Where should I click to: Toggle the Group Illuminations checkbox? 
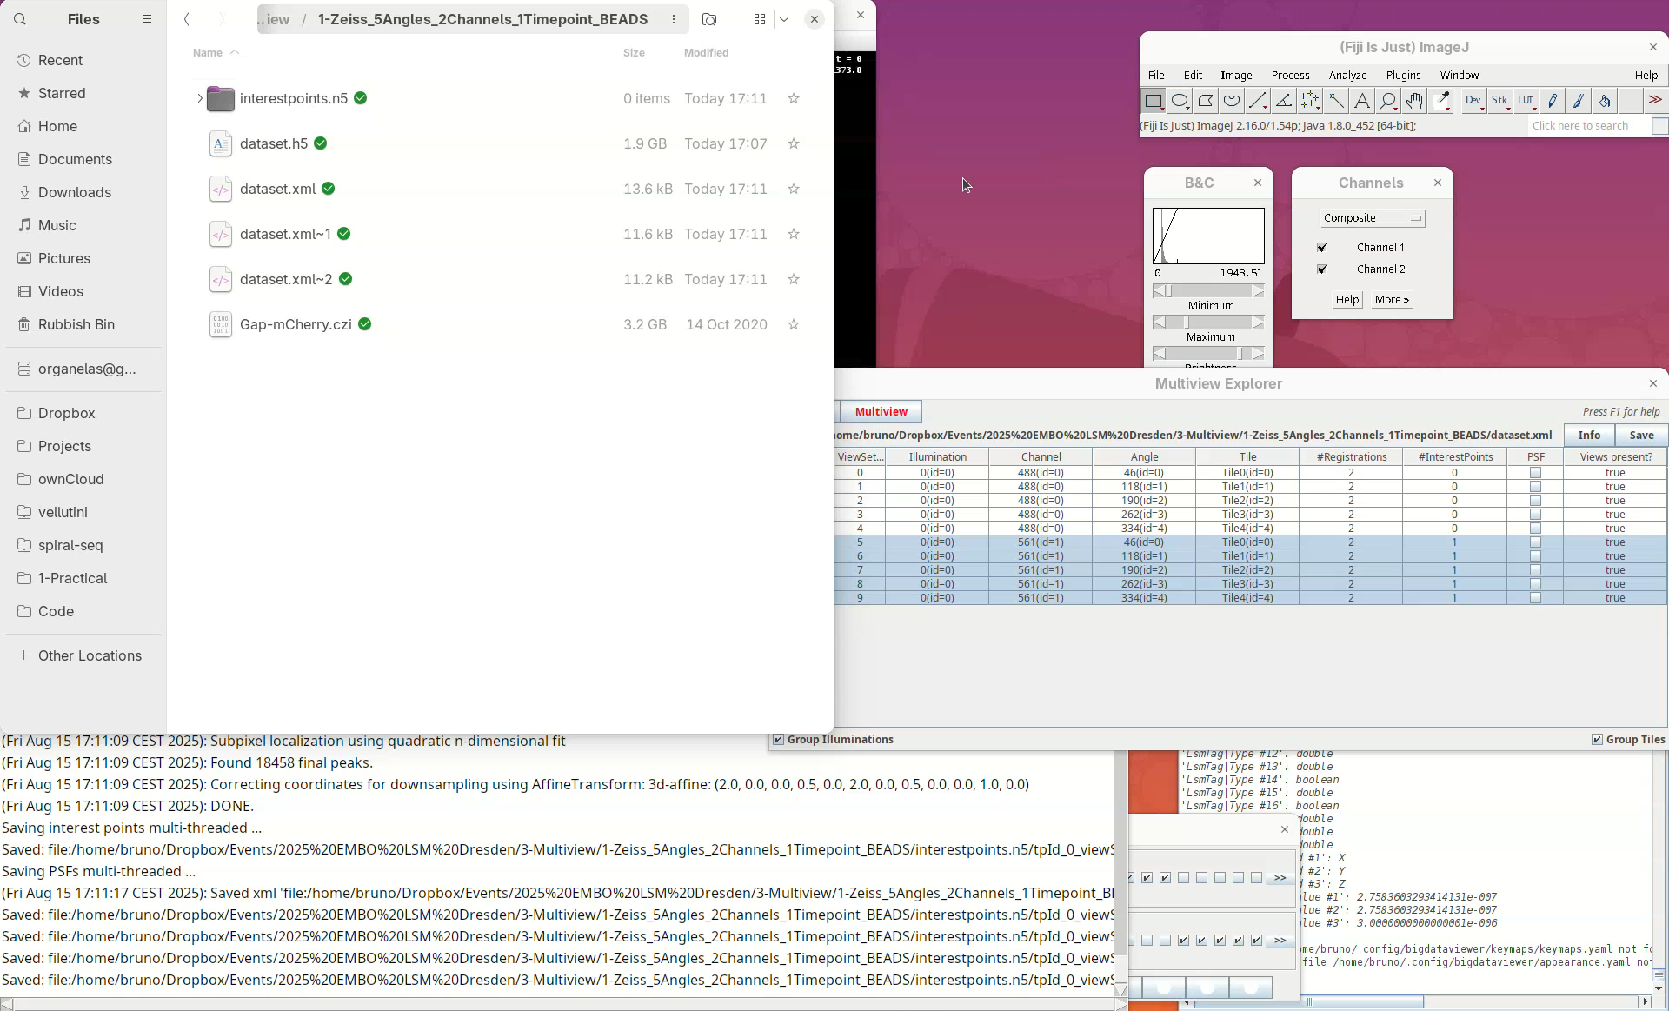pyautogui.click(x=778, y=740)
